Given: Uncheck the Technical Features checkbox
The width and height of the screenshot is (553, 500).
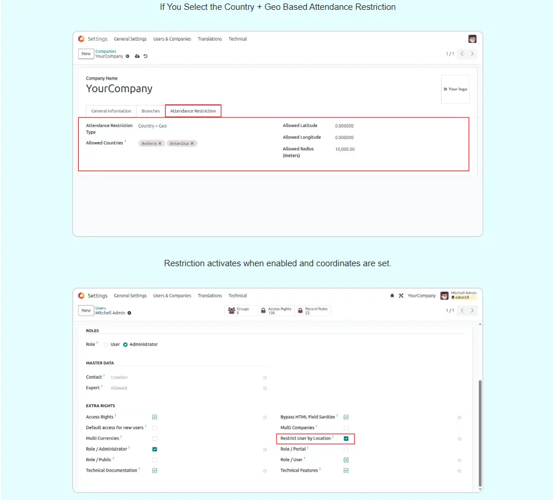Looking at the screenshot, I should (x=346, y=470).
